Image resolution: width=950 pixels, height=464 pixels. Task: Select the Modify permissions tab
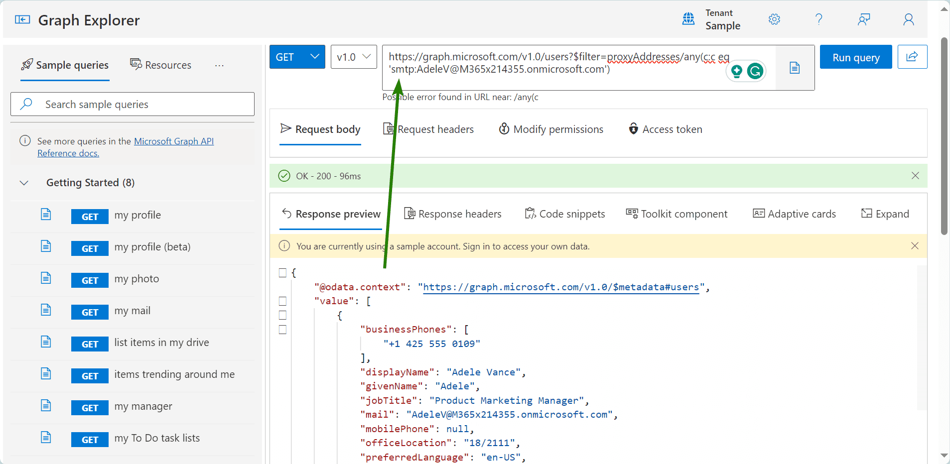point(551,129)
